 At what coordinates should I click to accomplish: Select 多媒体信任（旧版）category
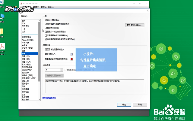tap(30, 78)
